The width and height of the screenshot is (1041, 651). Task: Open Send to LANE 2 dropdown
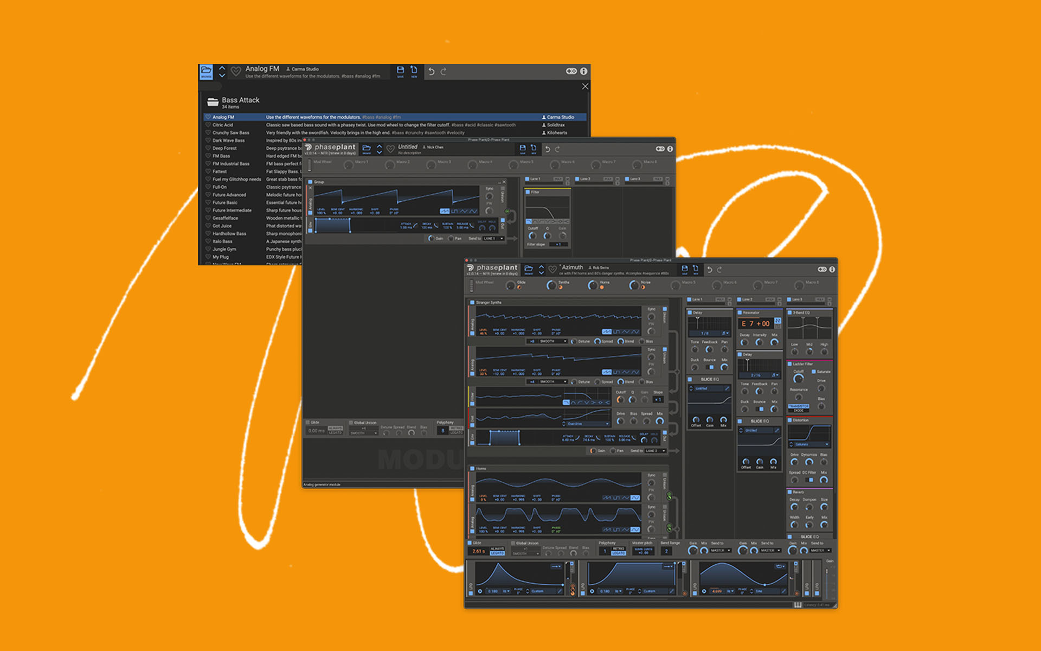(655, 451)
